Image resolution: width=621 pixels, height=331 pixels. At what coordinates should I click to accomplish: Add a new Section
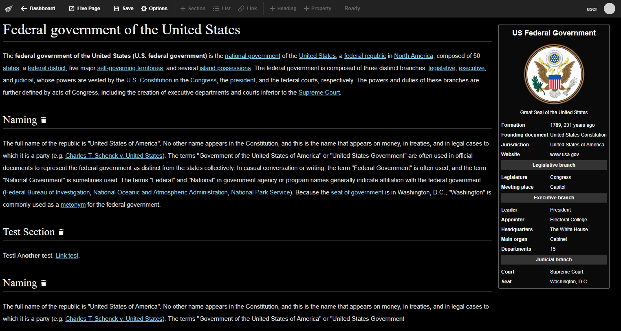point(193,9)
